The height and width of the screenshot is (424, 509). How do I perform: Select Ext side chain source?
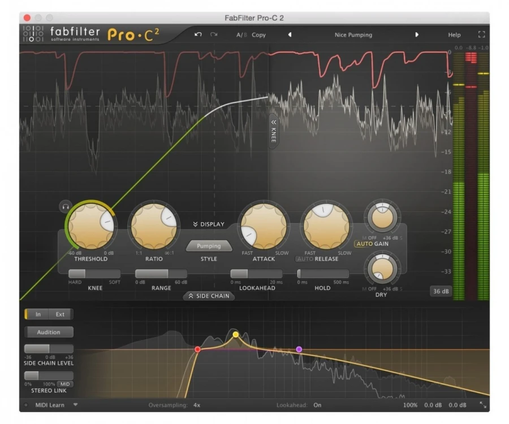(x=61, y=314)
